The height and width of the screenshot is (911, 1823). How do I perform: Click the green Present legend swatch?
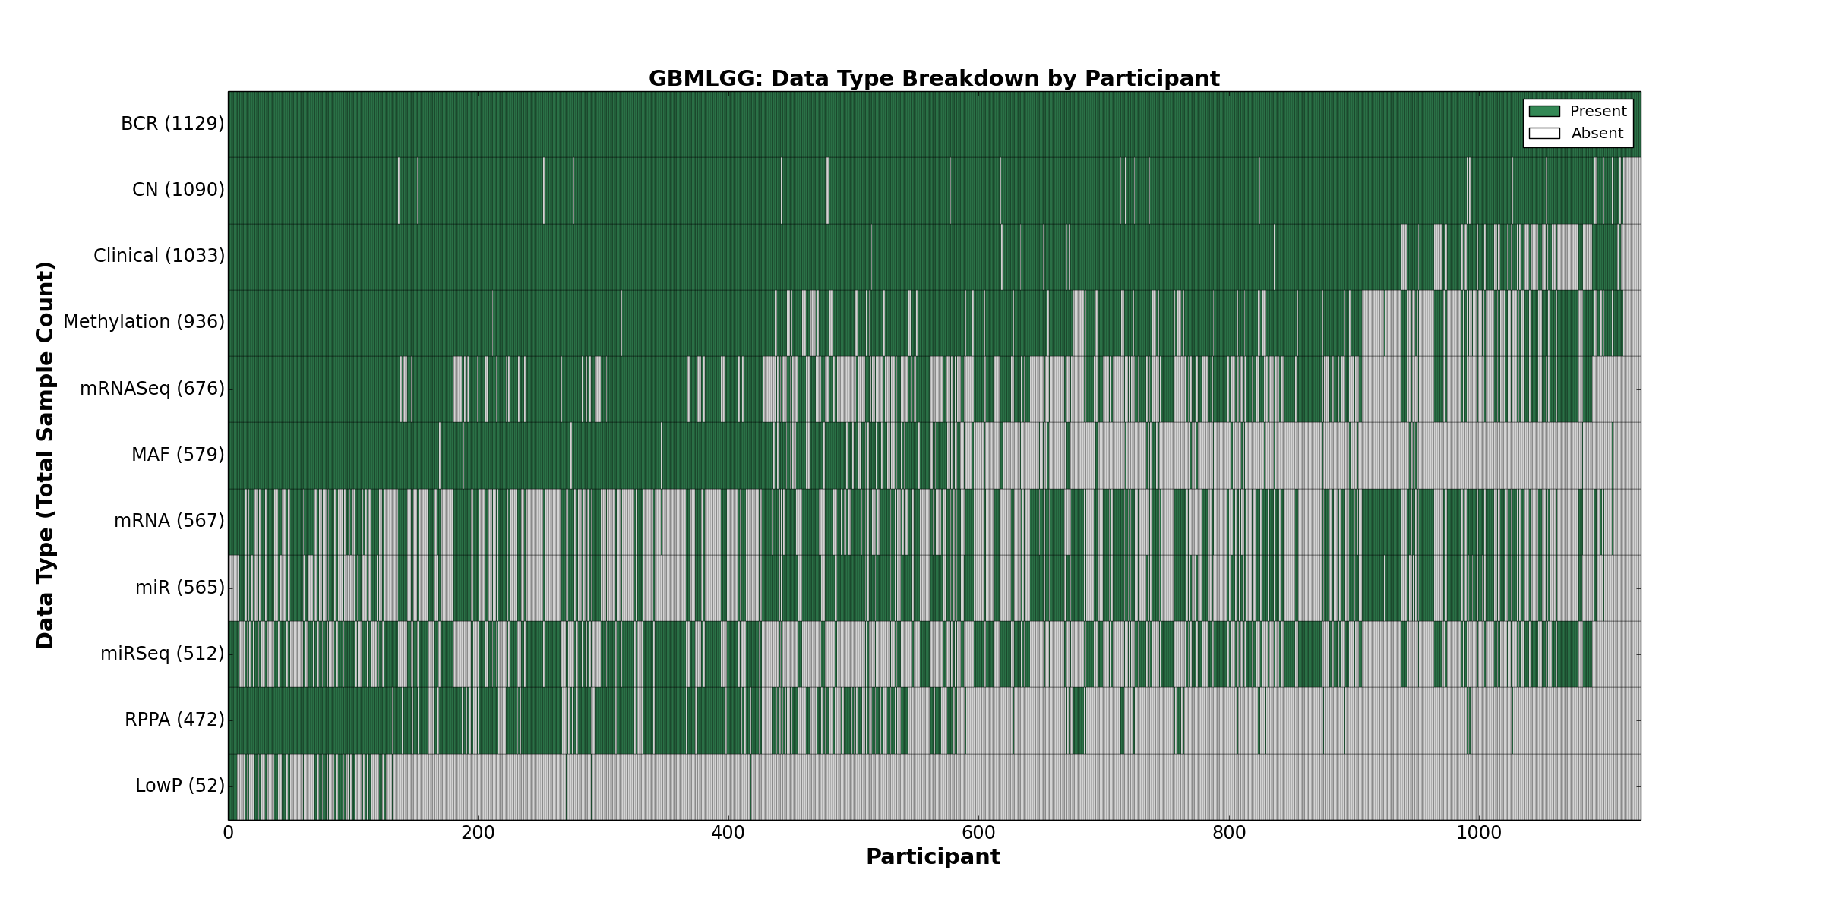pyautogui.click(x=1543, y=112)
